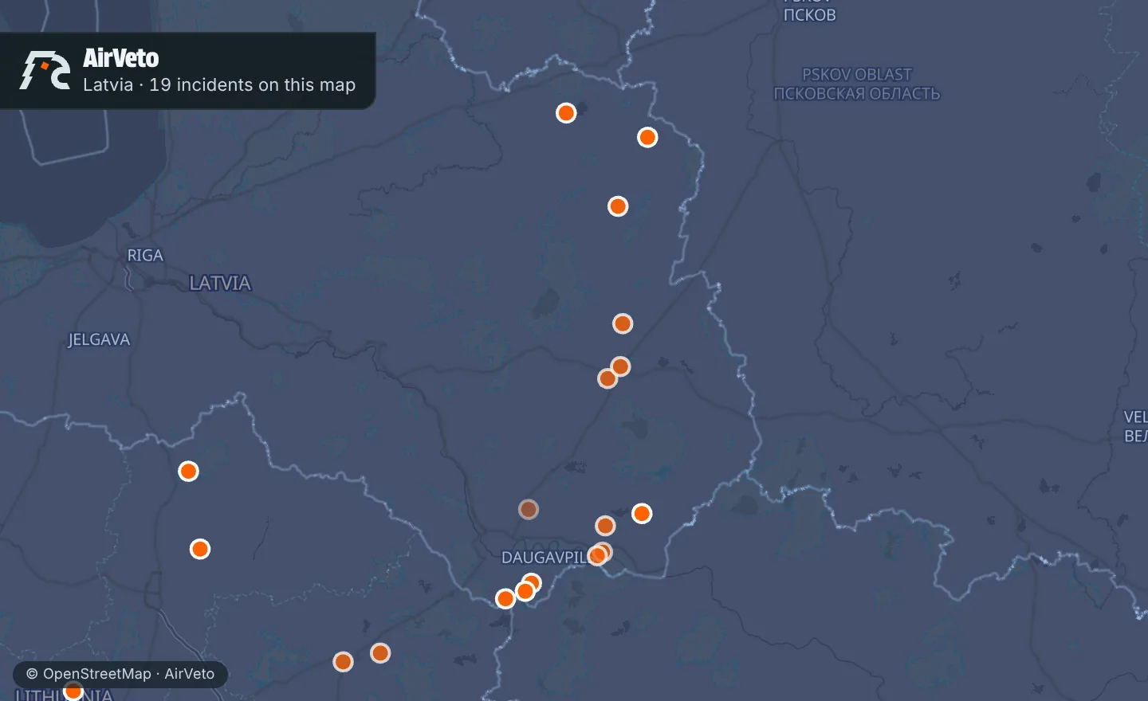Select the greyish faded marker north-west of the Daugavpils label

click(529, 509)
